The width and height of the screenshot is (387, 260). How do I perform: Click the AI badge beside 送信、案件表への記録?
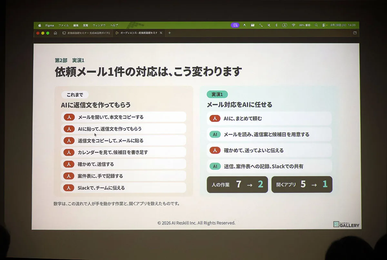215,166
